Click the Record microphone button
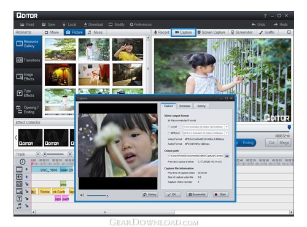The height and width of the screenshot is (227, 307). click(x=161, y=33)
